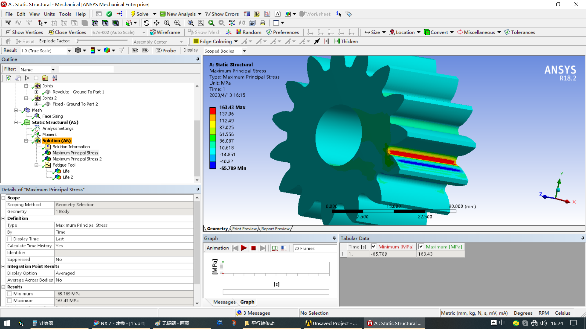The image size is (586, 329).
Task: Switch to the Print Preview tab
Action: click(244, 229)
